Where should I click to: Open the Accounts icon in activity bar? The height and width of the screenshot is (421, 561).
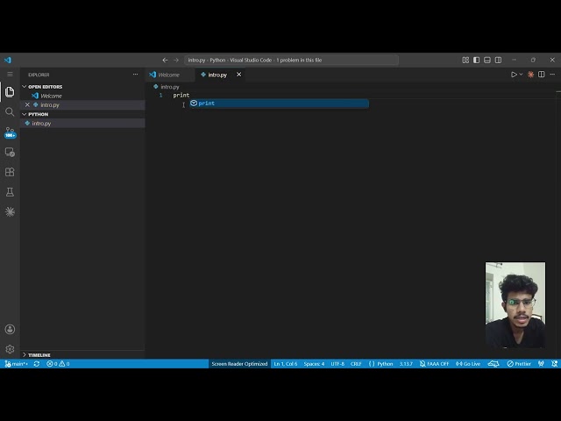(10, 330)
